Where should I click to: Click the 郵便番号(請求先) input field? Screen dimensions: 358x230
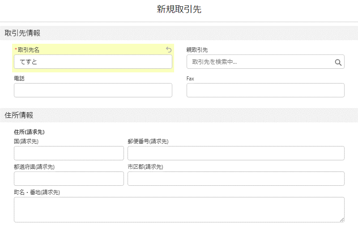[x=236, y=153]
